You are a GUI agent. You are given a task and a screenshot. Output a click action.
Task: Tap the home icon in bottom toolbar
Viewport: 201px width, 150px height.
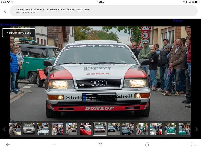pos(100,144)
